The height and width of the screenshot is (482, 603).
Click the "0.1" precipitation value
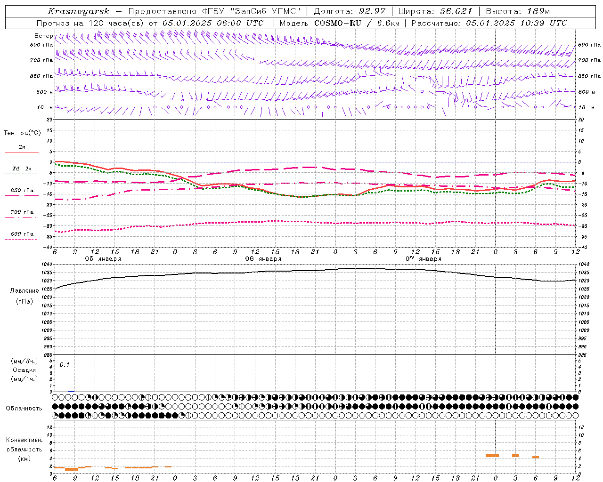65,364
